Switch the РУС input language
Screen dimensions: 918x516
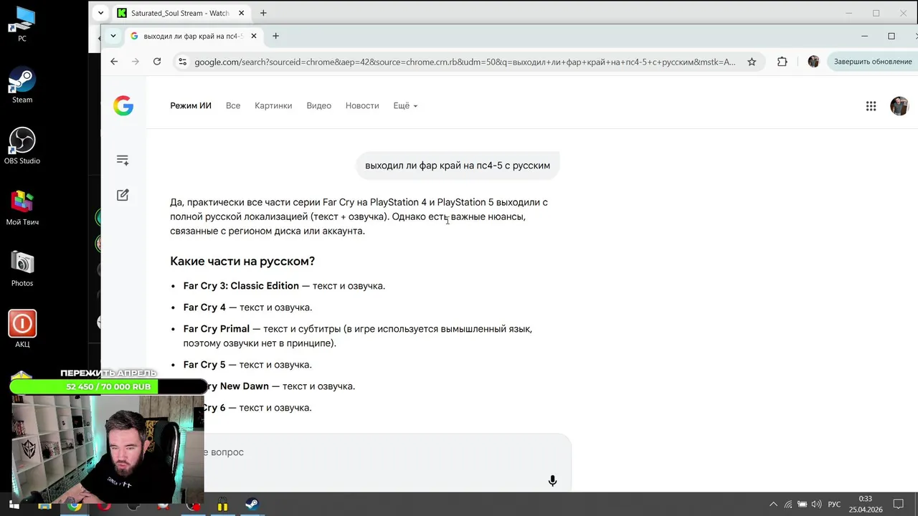(x=834, y=505)
